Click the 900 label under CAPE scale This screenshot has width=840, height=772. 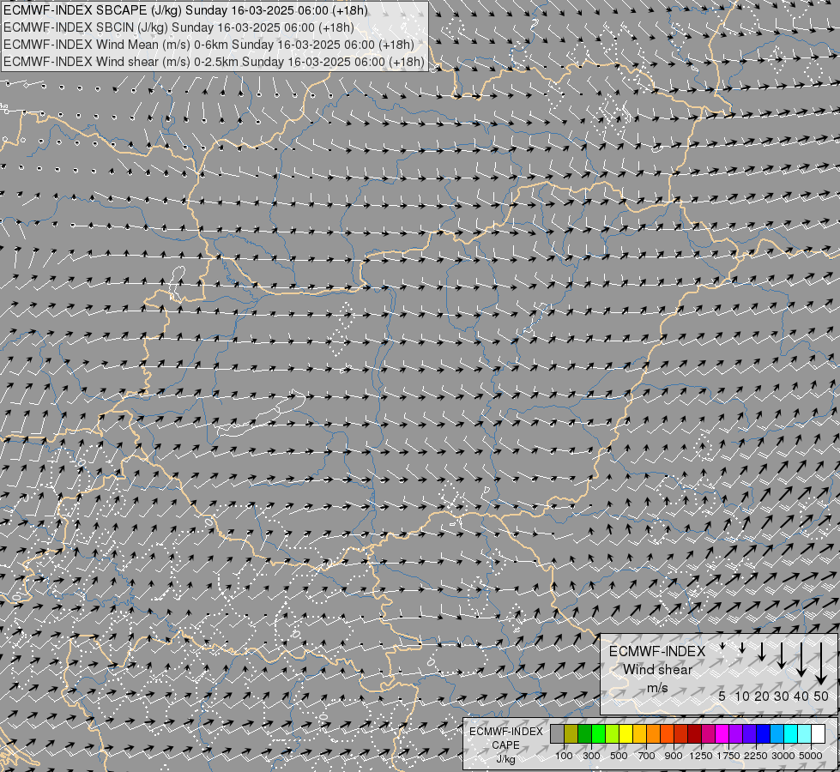[674, 756]
